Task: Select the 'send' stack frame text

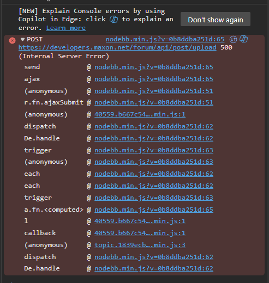Action: click(32, 67)
